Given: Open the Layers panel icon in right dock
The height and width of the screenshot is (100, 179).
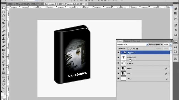Looking at the screenshot, I should click(176, 42).
